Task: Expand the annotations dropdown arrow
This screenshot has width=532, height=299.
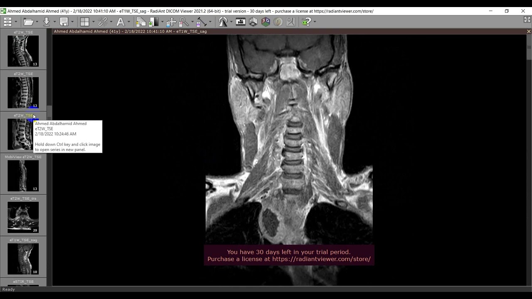Action: click(x=129, y=22)
